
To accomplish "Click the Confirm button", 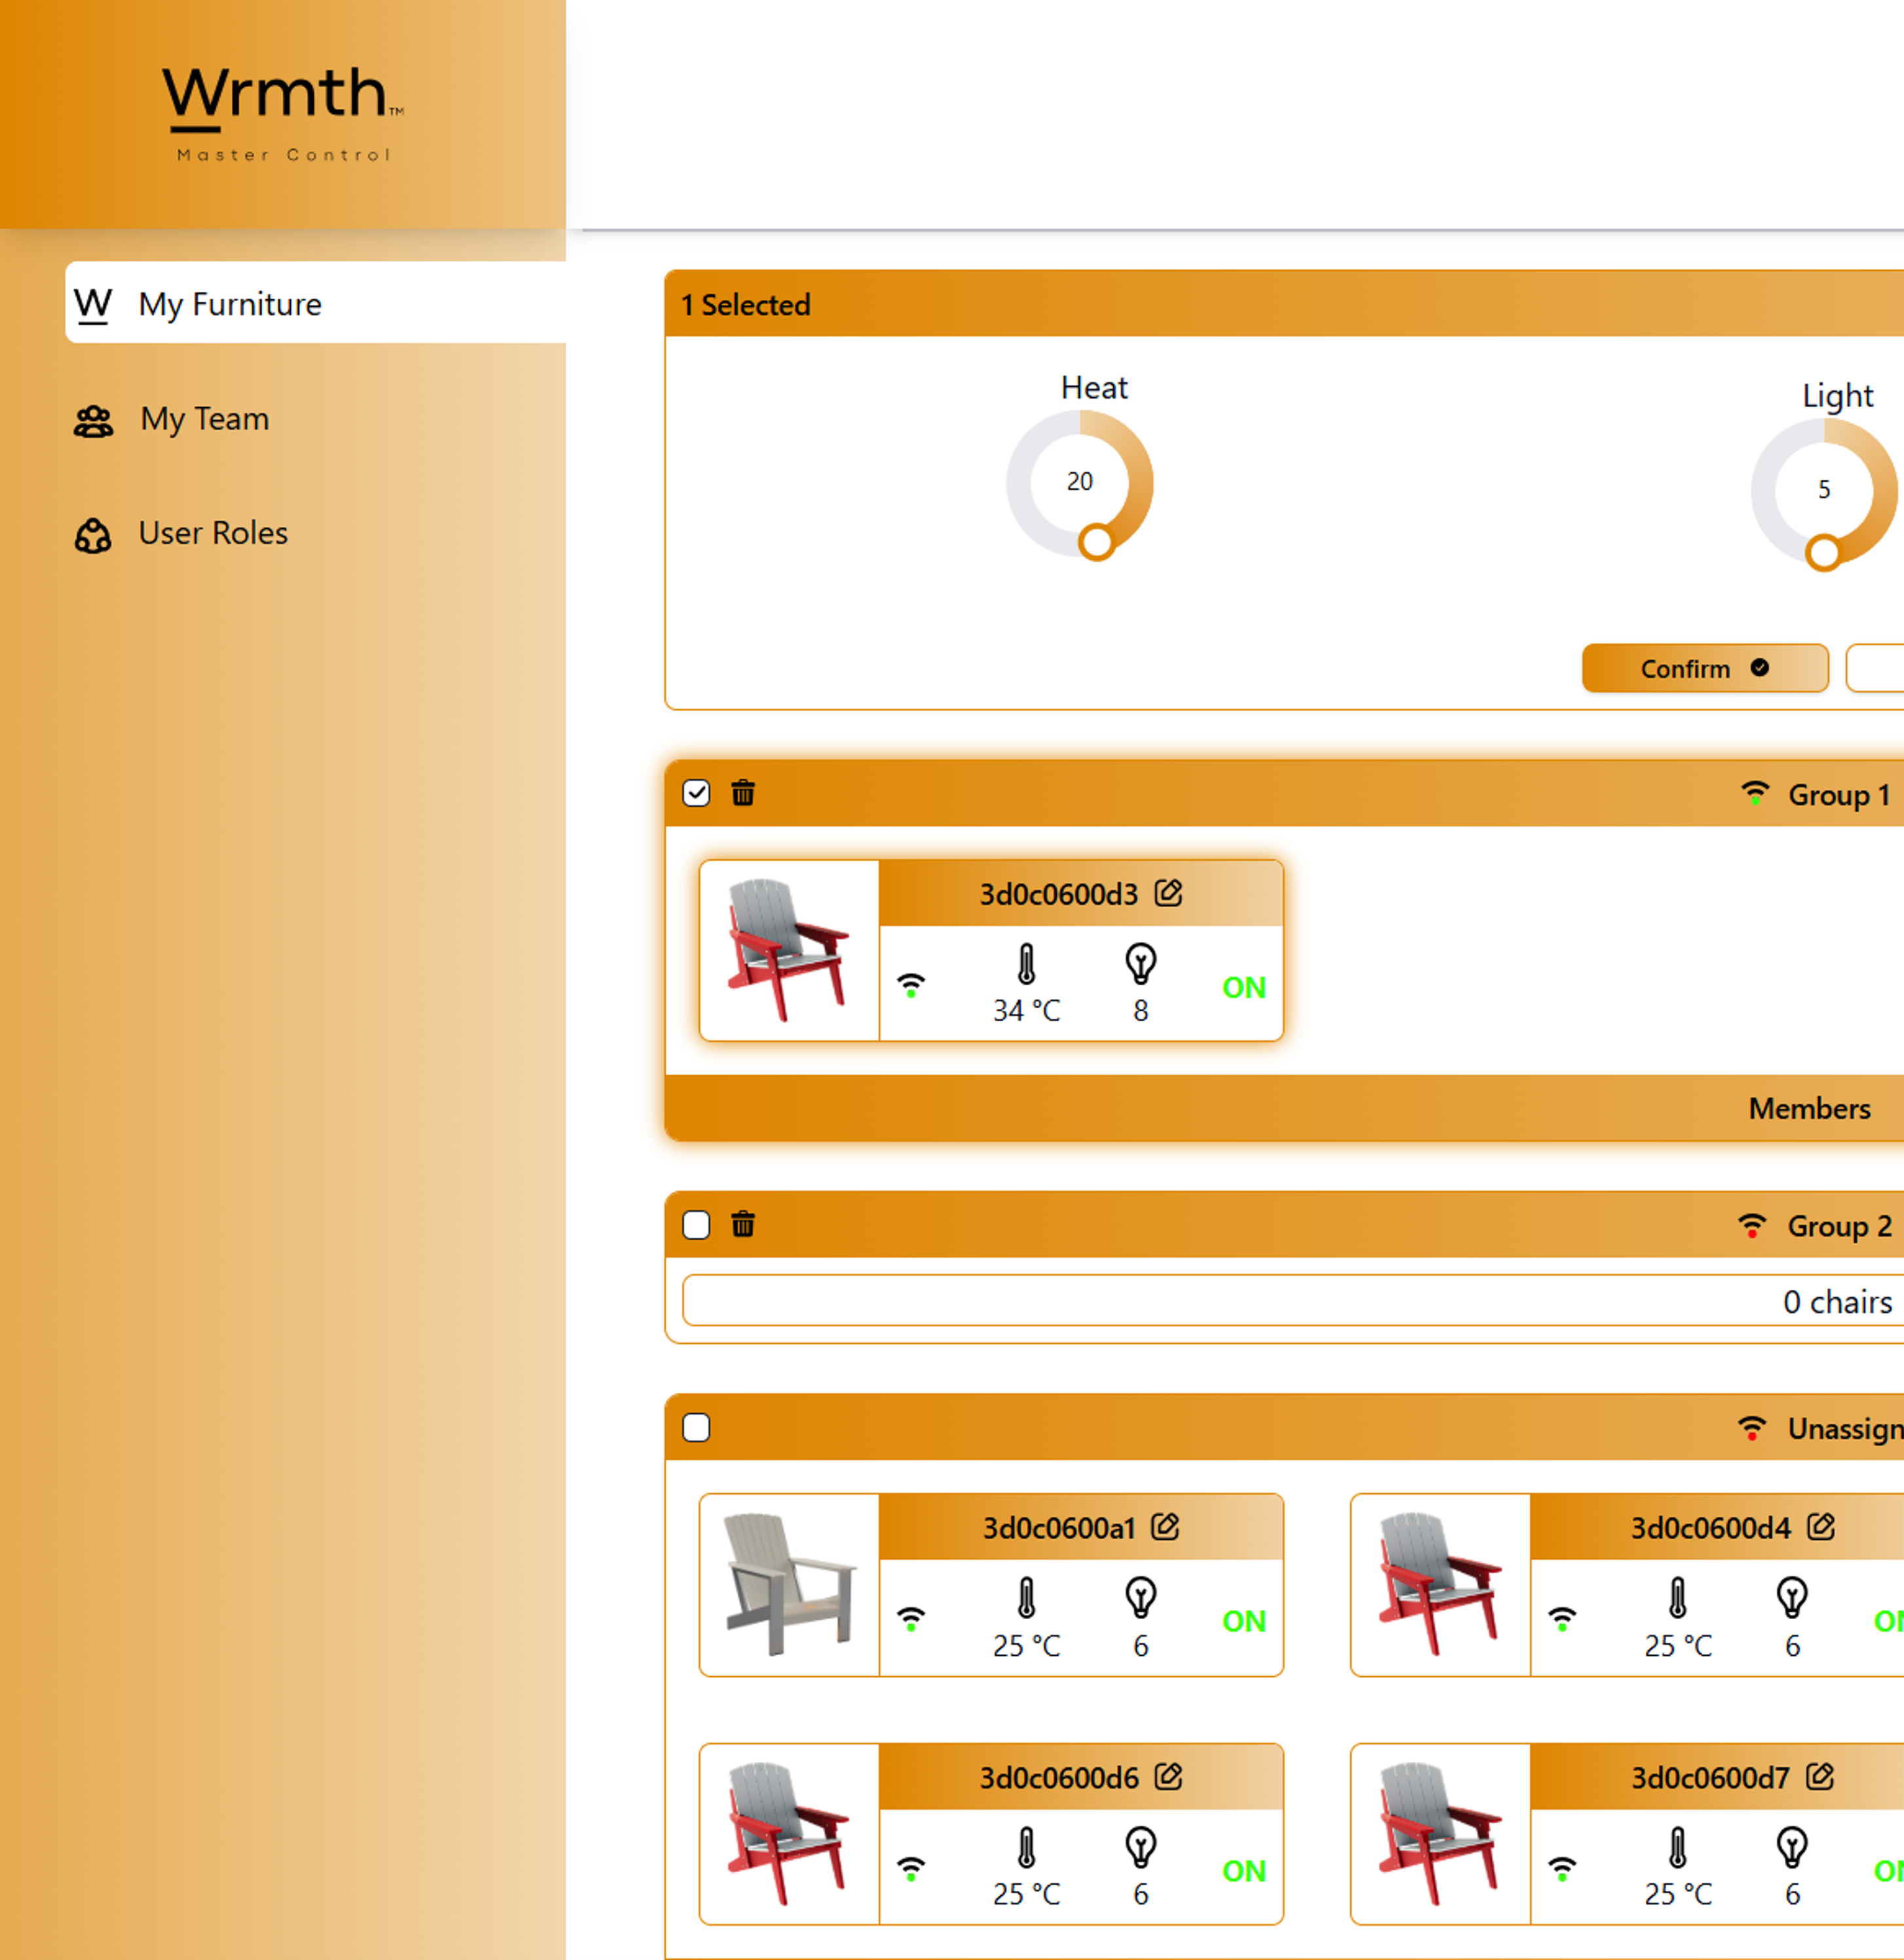I will coord(1704,669).
